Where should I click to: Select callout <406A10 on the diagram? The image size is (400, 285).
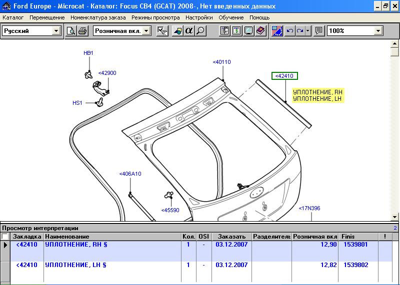click(x=130, y=174)
